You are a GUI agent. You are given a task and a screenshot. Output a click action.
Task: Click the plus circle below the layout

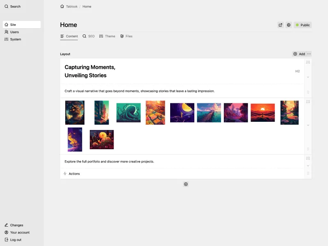pos(186,184)
